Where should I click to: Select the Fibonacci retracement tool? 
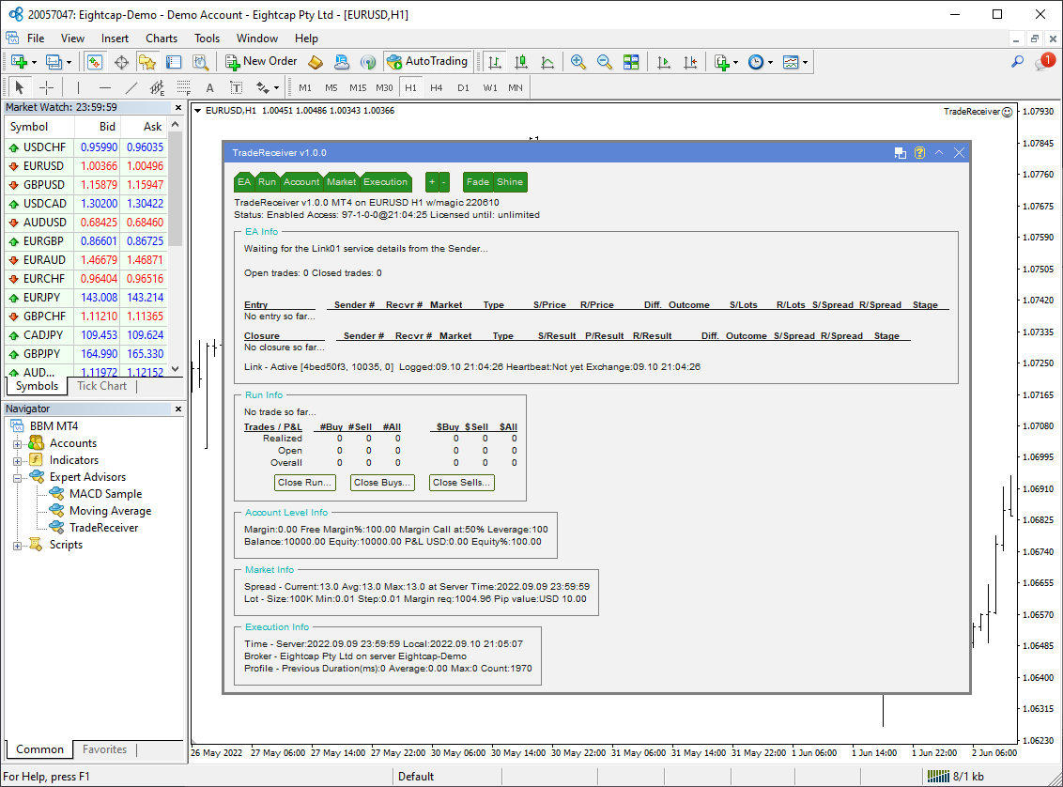[x=184, y=87]
